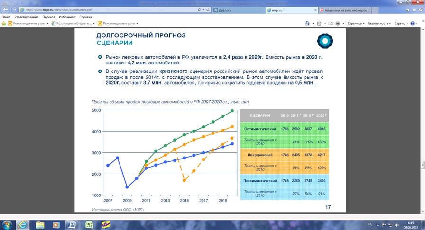The image size is (425, 230).
Task: Click the Read mail icon in command bar
Action: pyautogui.click(x=330, y=23)
